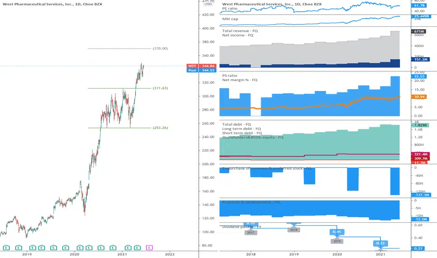Click the 0.41 dividend yield marker
Screen dimensions: 437x258
coord(337,232)
